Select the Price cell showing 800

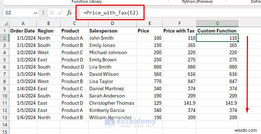[150, 67]
